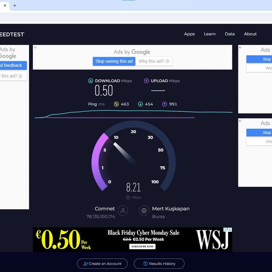
Task: Click back arrow in lower right ad
Action: 240,121
